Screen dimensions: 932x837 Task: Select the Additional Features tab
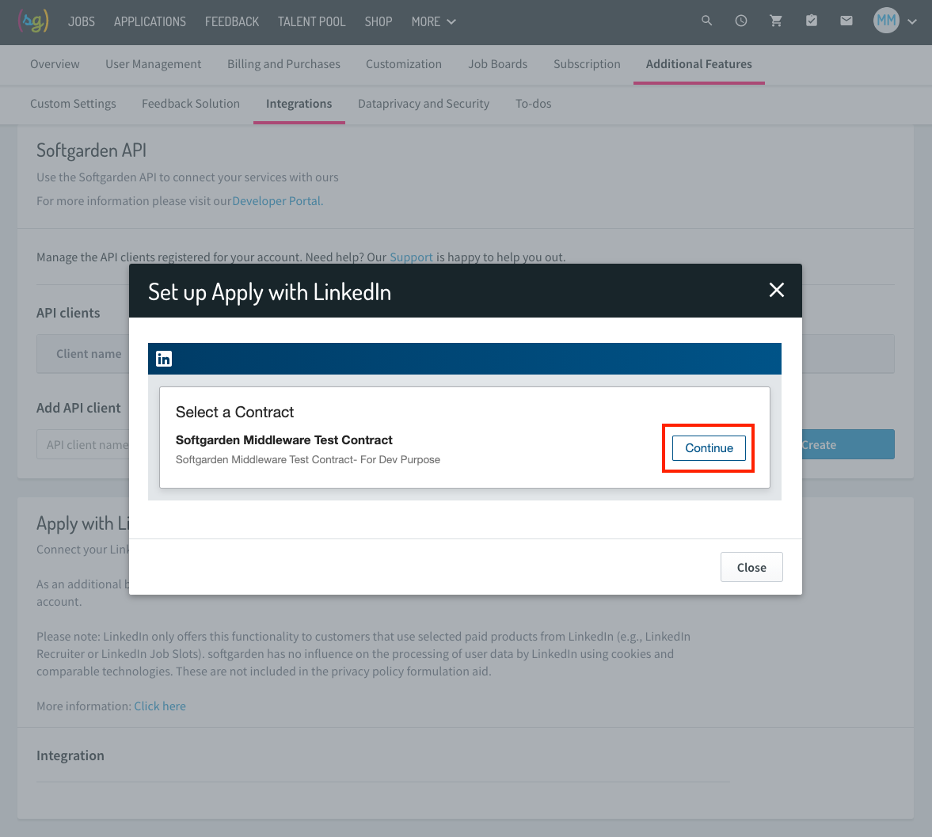tap(699, 64)
